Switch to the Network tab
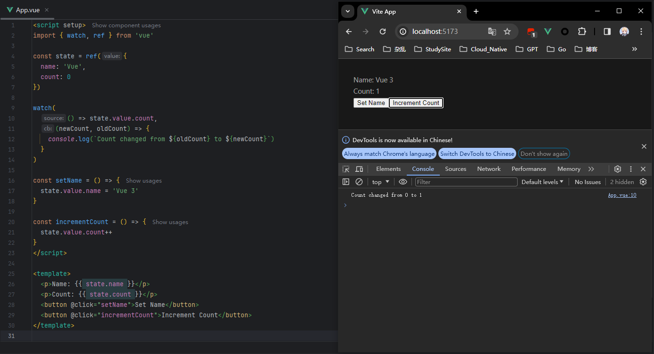This screenshot has width=654, height=354. click(489, 169)
